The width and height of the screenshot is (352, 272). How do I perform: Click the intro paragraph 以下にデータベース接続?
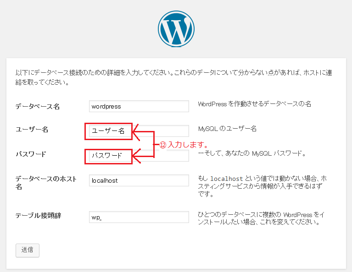tap(173, 77)
